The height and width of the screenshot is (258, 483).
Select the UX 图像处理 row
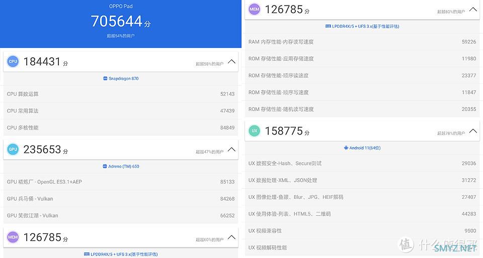point(362,197)
